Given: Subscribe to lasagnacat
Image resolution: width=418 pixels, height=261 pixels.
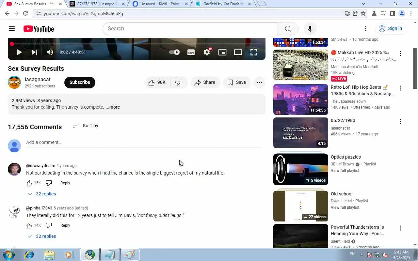Looking at the screenshot, I should click(80, 83).
